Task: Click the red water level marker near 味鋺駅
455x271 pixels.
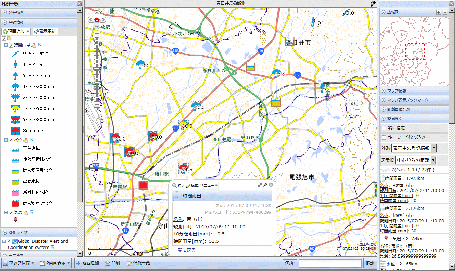Action: 143,185
